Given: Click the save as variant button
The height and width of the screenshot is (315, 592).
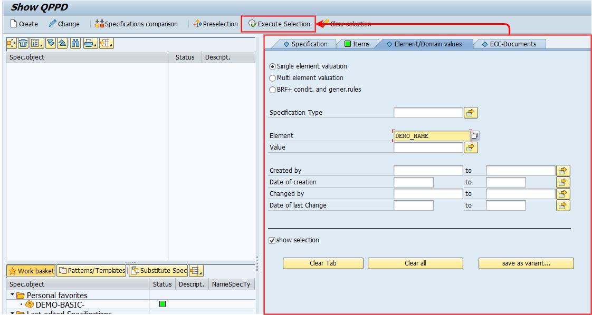Looking at the screenshot, I should tap(526, 263).
